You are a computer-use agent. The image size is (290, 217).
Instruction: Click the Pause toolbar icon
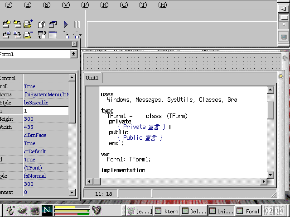pyautogui.click(x=77, y=24)
